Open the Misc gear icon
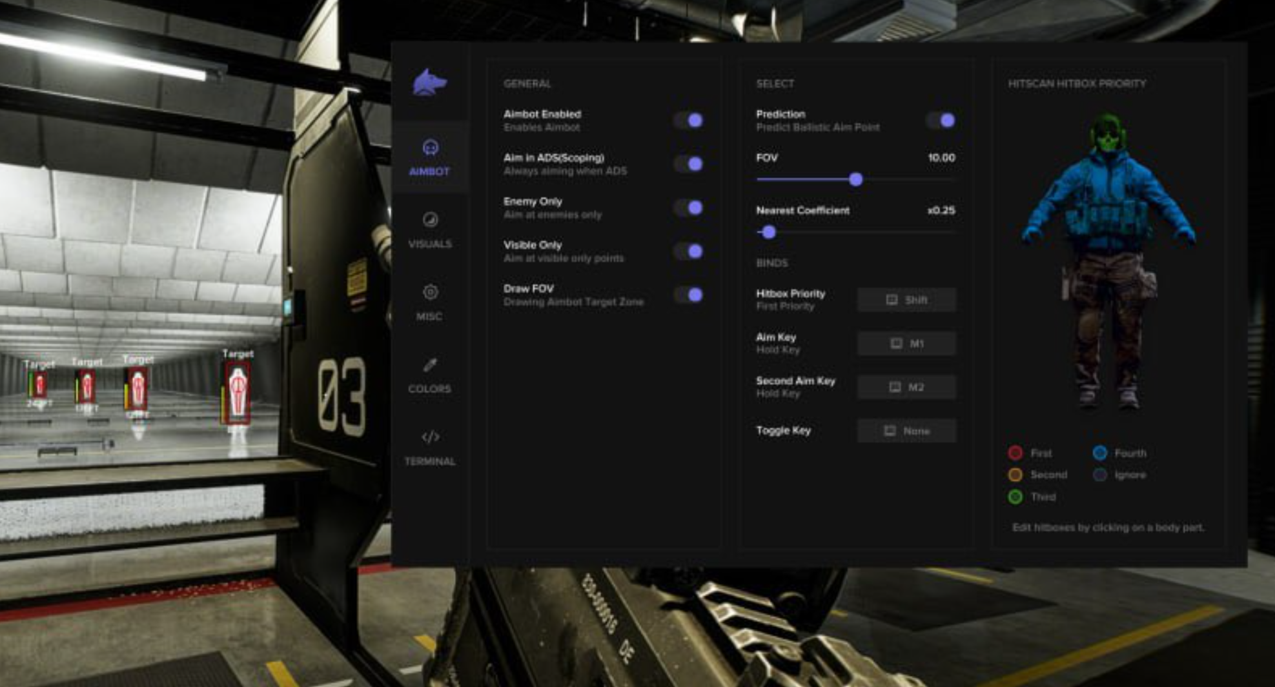The height and width of the screenshot is (687, 1275). coord(430,292)
